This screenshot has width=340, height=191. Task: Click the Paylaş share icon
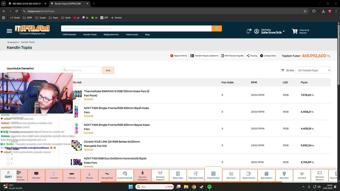point(248,56)
